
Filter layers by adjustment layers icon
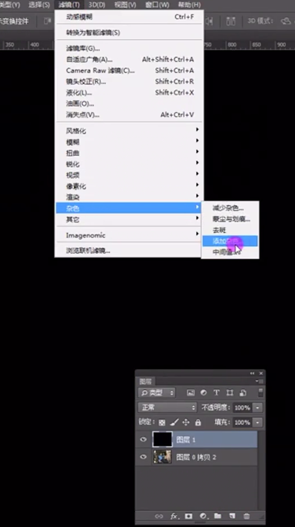click(x=204, y=393)
